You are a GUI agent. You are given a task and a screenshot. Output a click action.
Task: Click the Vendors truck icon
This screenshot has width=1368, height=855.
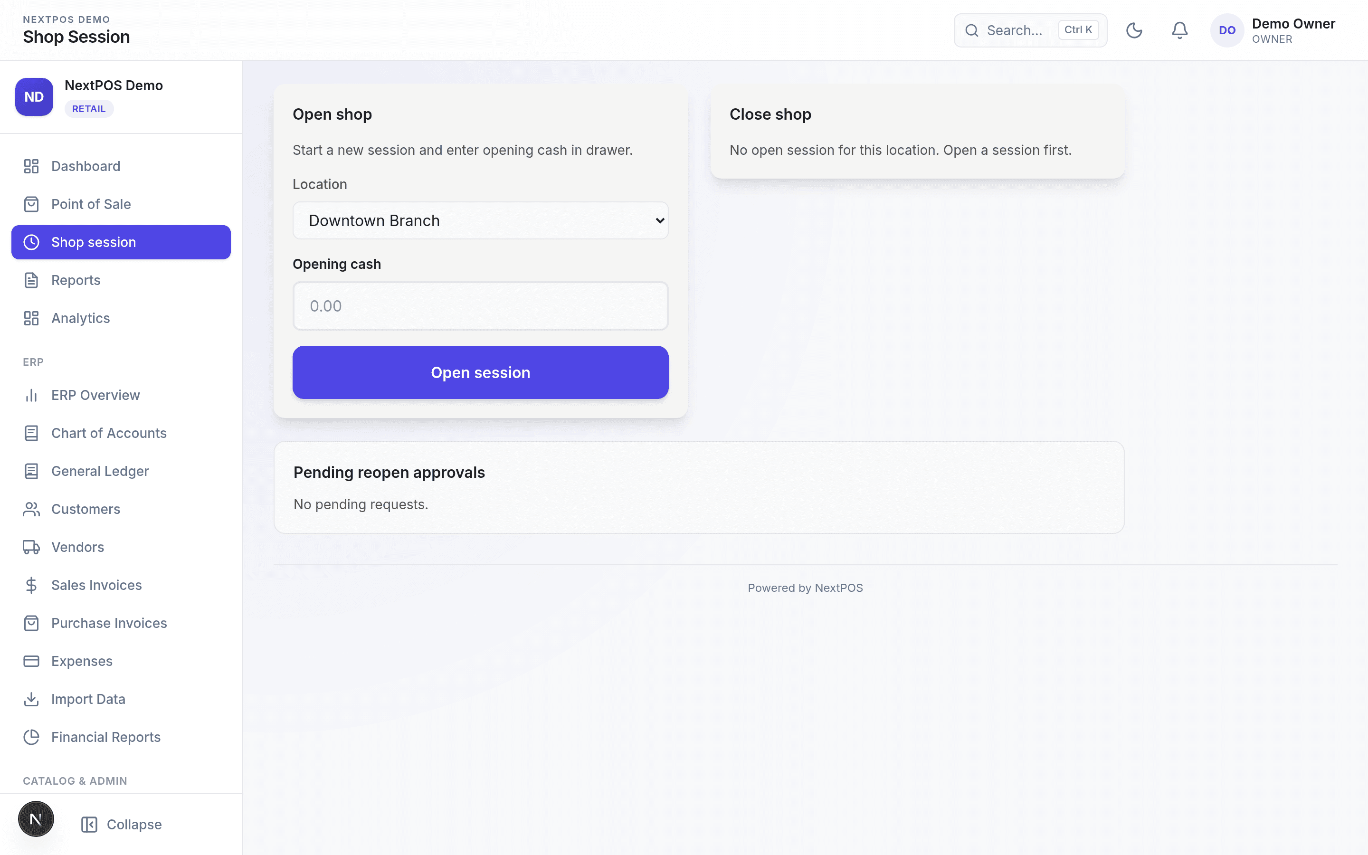[31, 547]
